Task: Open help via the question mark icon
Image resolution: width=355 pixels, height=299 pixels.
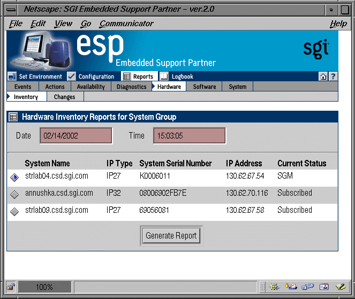Action: [x=333, y=76]
